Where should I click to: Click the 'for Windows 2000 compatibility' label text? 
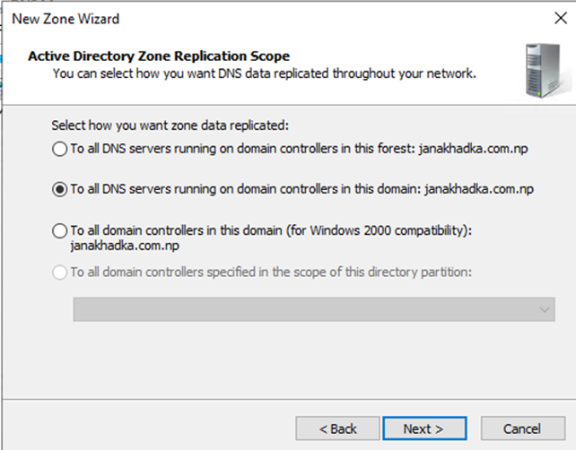pos(379,230)
